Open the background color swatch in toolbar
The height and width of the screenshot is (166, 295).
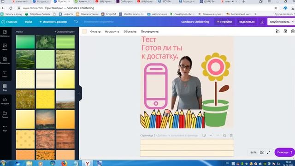[x=84, y=31]
